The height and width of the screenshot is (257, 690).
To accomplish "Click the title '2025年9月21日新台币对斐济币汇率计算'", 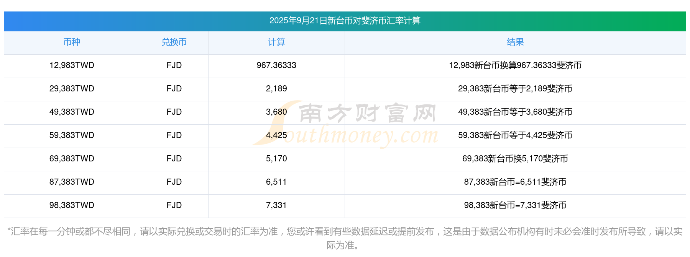I will [x=345, y=21].
